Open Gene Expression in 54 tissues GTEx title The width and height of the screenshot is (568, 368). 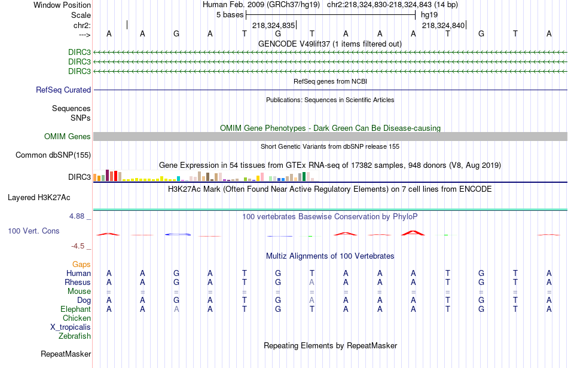click(x=330, y=165)
